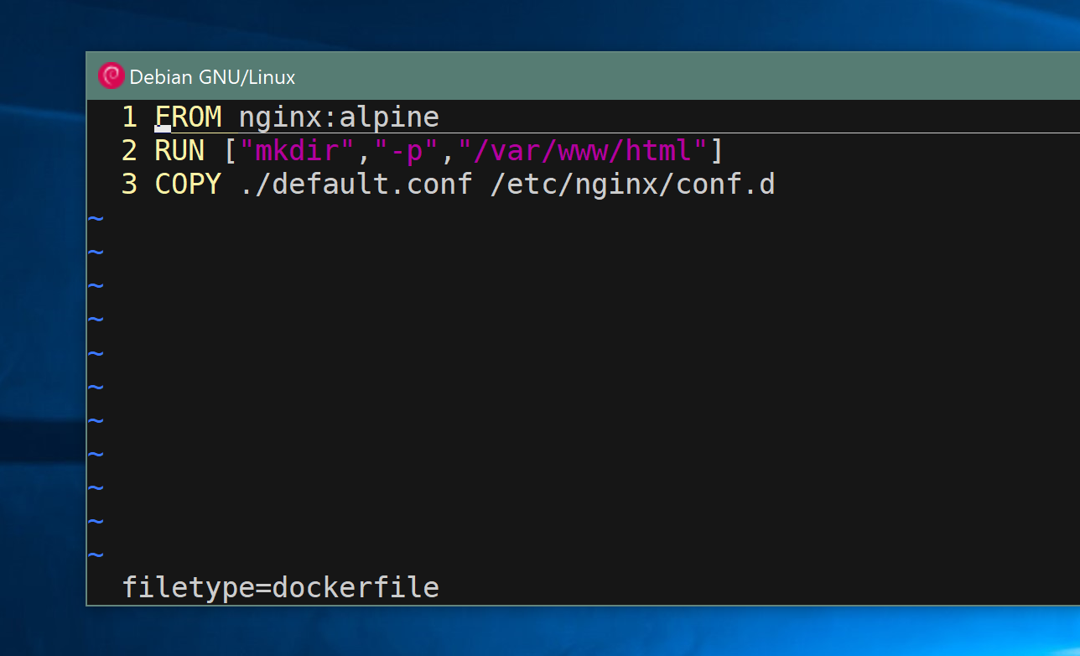Select the nginx:alpine base image text
The image size is (1080, 656).
point(339,117)
